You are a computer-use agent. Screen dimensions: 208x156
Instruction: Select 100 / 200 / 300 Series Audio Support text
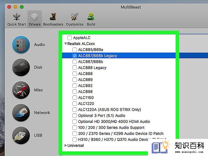[111, 127]
